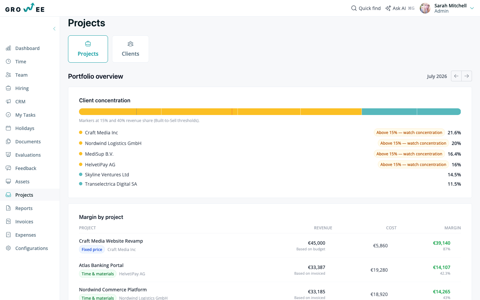Go to previous month with left arrow

tap(456, 76)
